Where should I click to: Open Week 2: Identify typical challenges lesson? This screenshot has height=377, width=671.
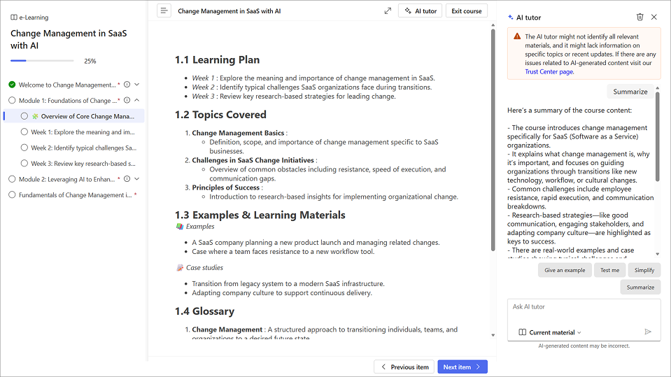(83, 148)
